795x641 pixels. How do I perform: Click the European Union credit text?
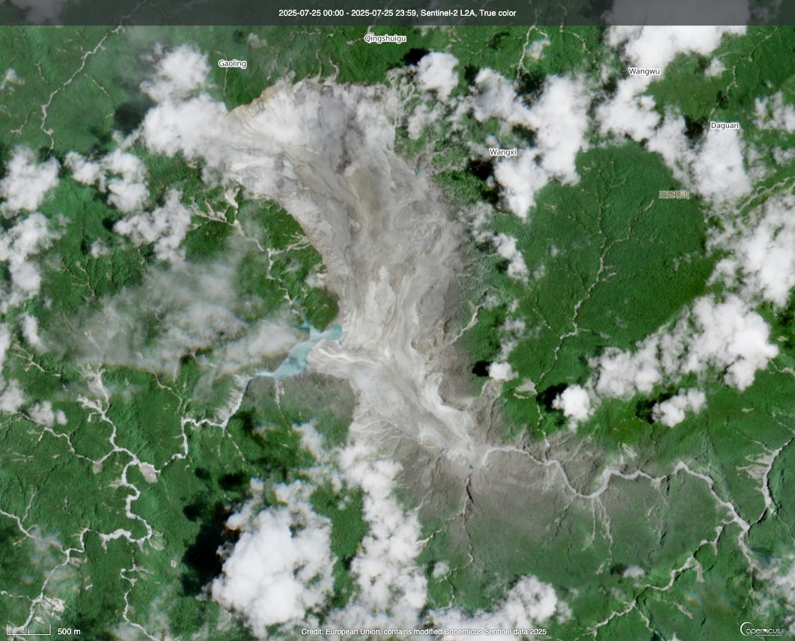click(424, 632)
